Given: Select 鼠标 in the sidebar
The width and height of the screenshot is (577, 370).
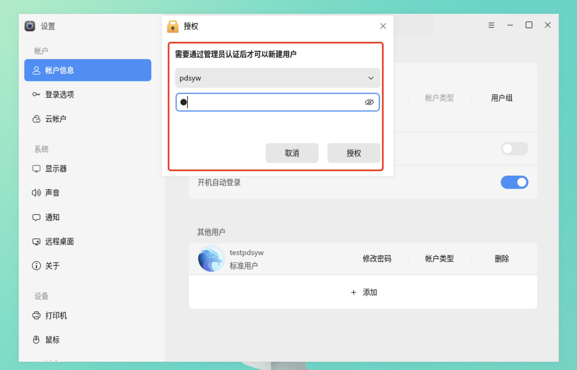Looking at the screenshot, I should click(x=52, y=340).
